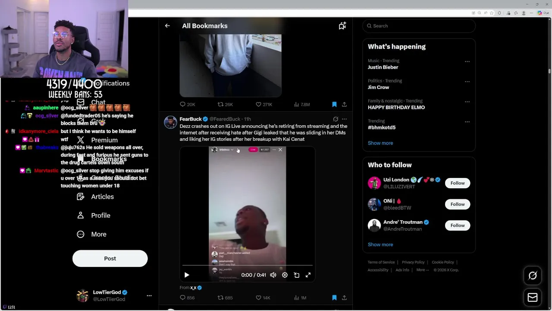Open FearBuck display name link
Viewport: 552px width, 311px height.
pos(191,119)
